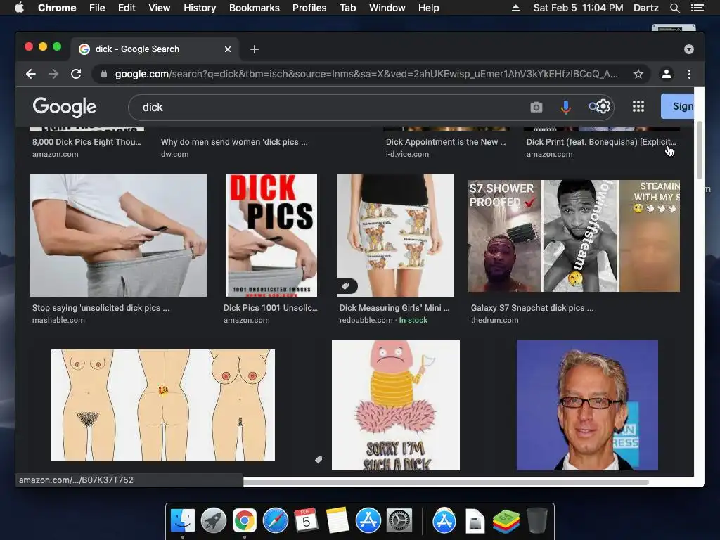This screenshot has width=720, height=540.
Task: Open the Profiles menu
Action: [309, 8]
